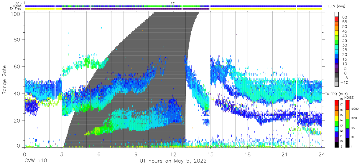Click the 'CPID' label at top left
362x167 pixels.
tap(18, 3)
